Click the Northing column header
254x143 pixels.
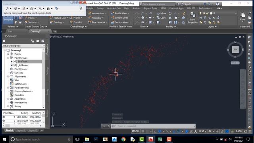point(37,113)
